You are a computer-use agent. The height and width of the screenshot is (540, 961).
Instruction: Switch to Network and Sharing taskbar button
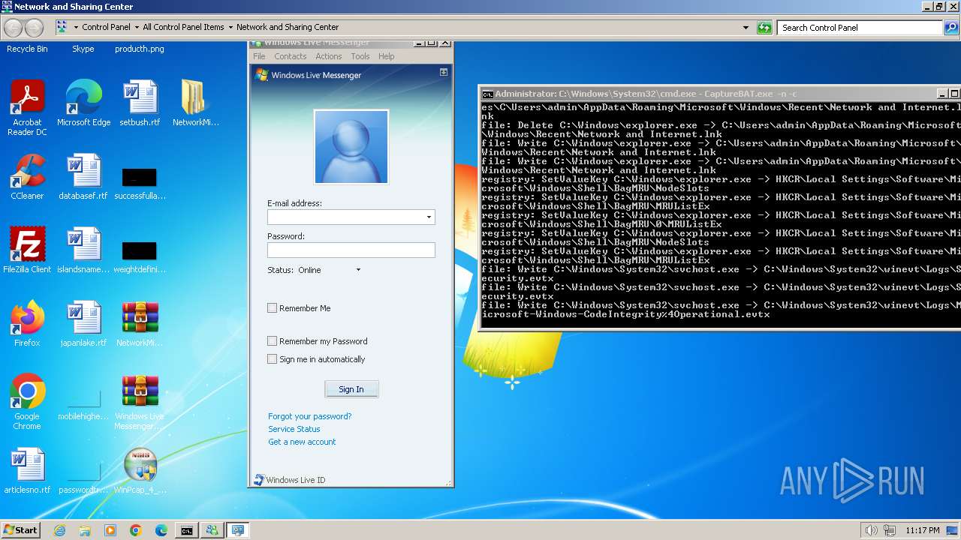[237, 530]
